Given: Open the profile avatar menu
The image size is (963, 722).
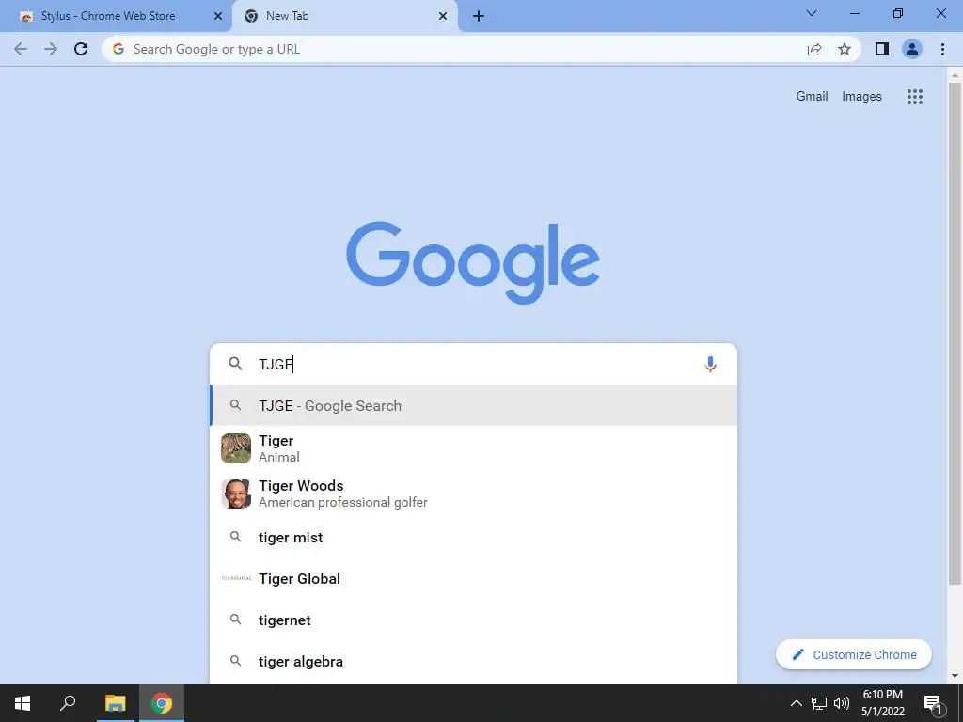Looking at the screenshot, I should [x=912, y=49].
